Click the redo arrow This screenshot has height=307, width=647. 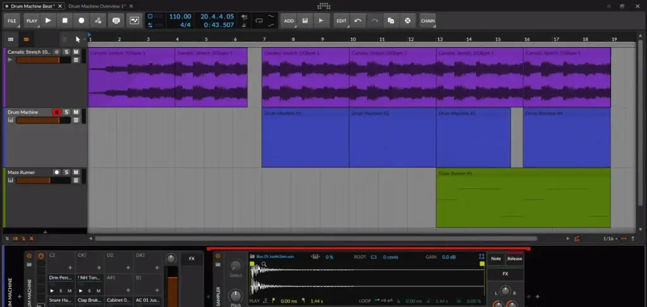pos(375,21)
